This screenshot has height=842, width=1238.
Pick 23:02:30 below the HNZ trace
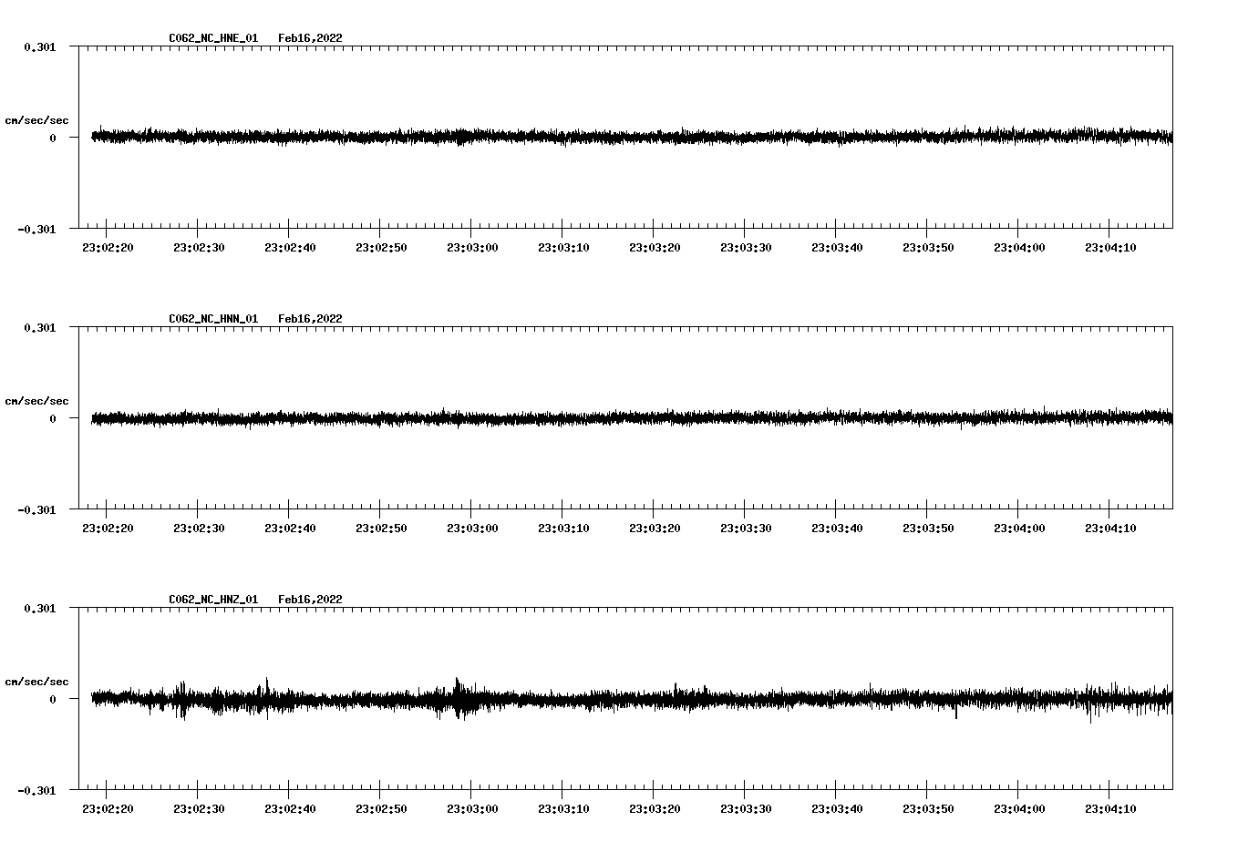(199, 808)
